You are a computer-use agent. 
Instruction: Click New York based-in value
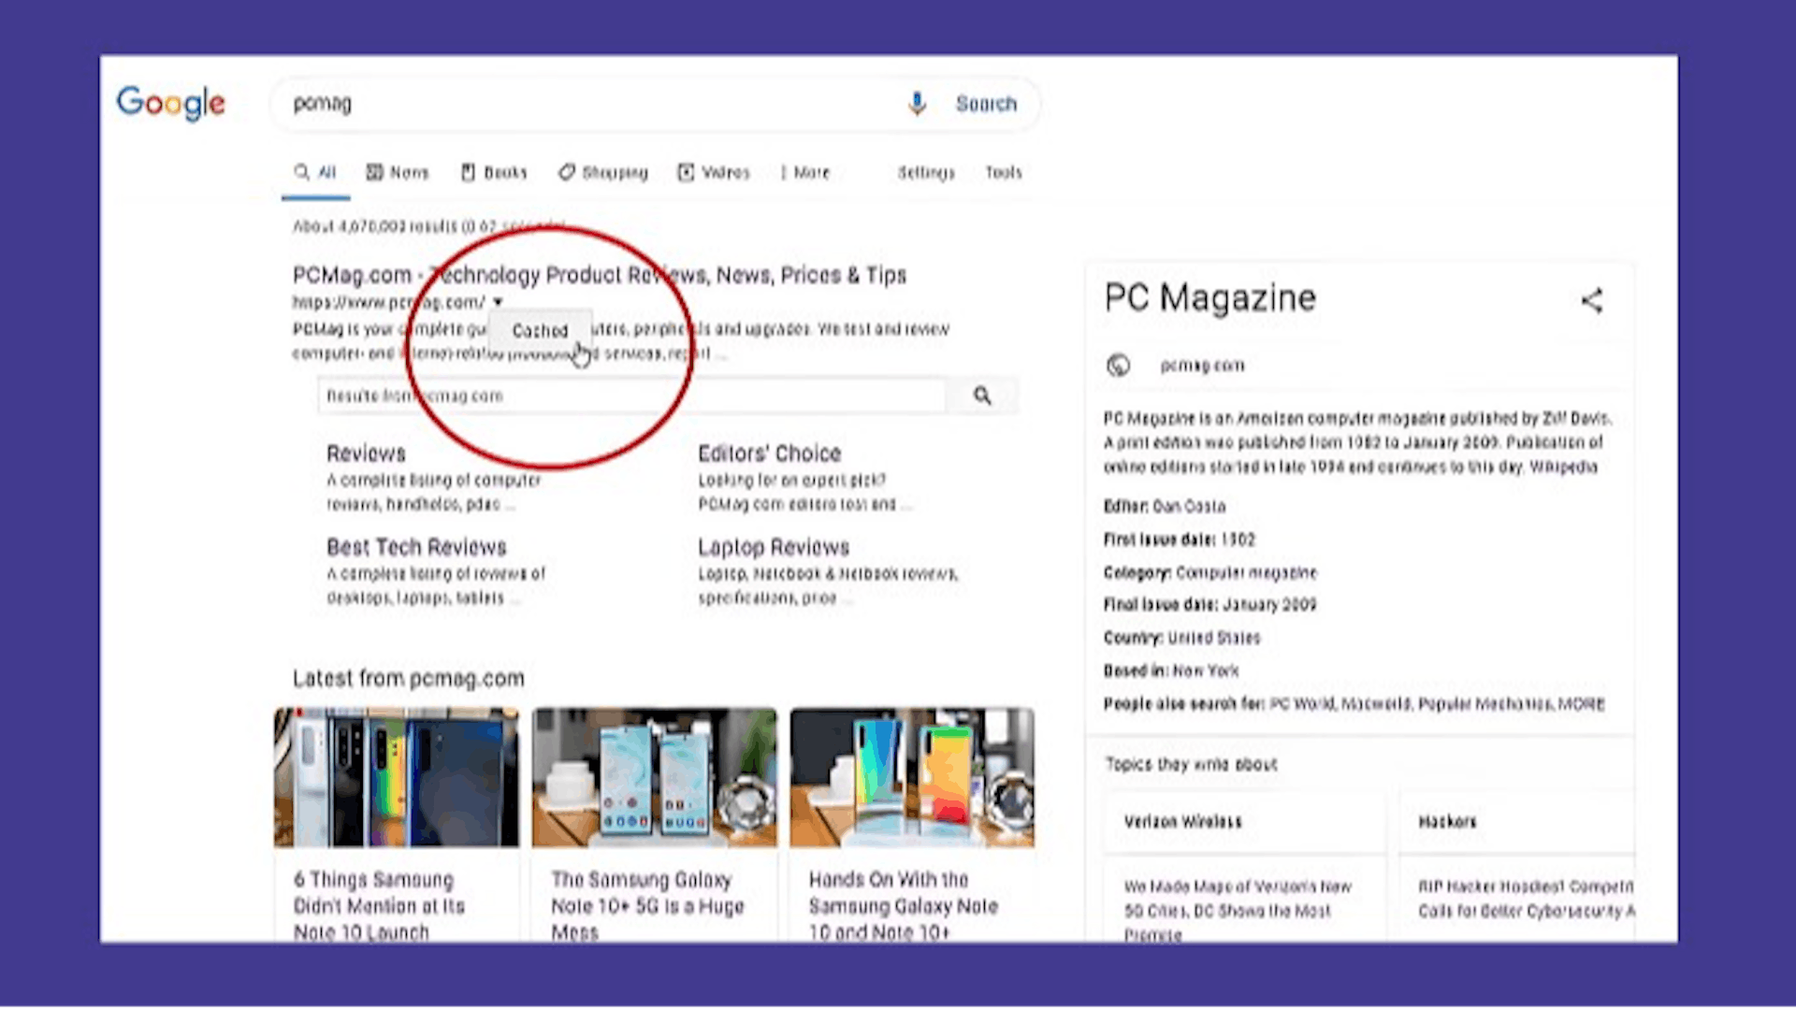pyautogui.click(x=1206, y=670)
